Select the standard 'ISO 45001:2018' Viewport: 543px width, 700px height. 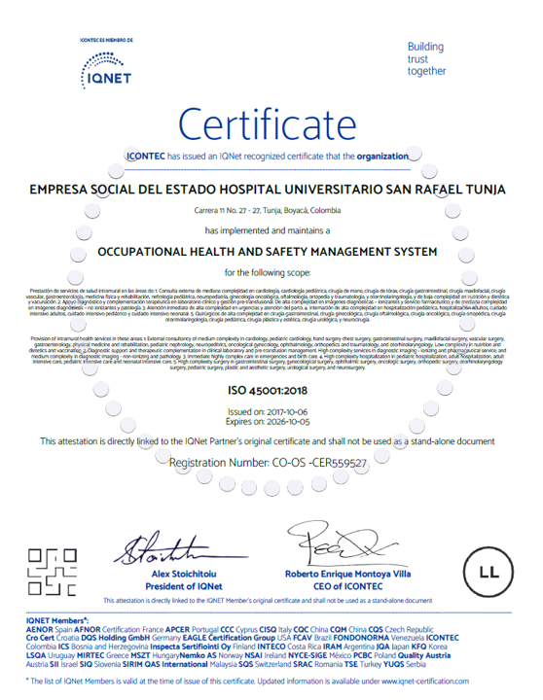tap(268, 391)
